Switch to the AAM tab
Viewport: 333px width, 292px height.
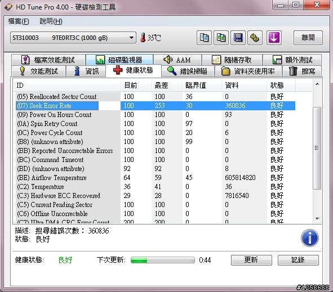(x=177, y=60)
